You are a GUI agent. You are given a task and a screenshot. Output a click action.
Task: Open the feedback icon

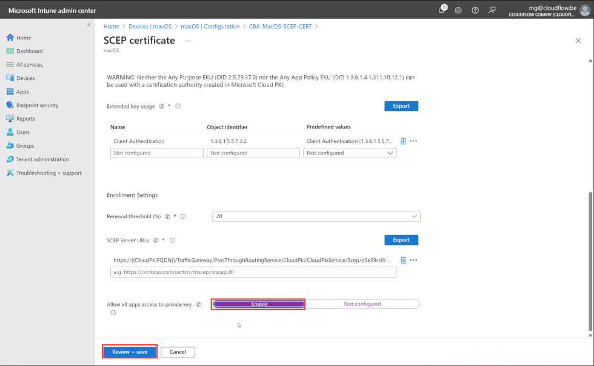coord(492,10)
